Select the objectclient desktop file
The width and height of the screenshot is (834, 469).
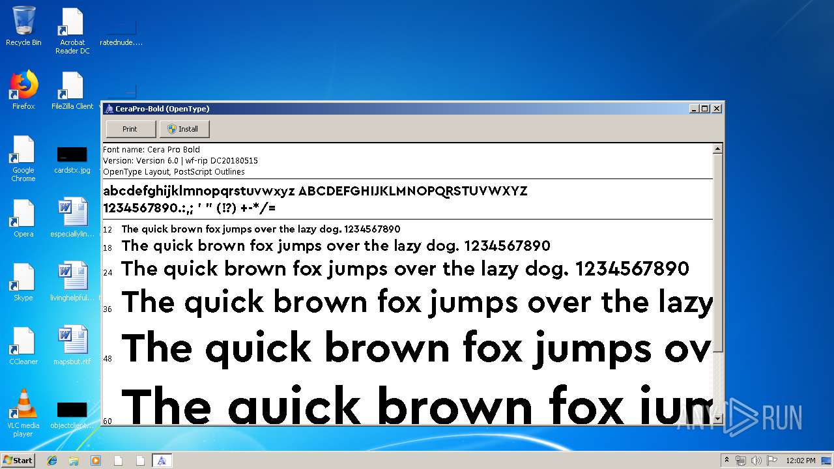point(72,414)
